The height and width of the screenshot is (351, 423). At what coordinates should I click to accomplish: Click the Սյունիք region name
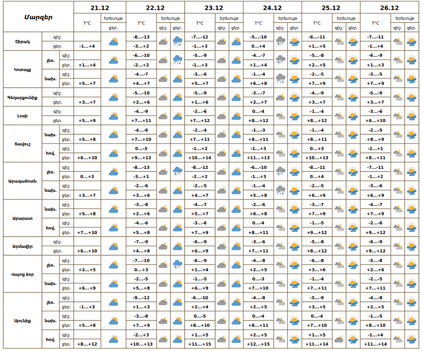[x=23, y=320]
